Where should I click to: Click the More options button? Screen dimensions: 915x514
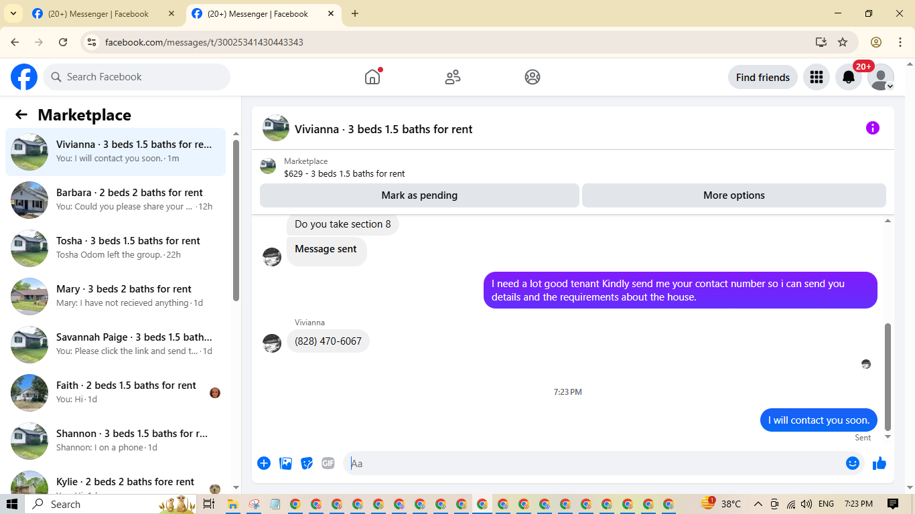pyautogui.click(x=734, y=195)
